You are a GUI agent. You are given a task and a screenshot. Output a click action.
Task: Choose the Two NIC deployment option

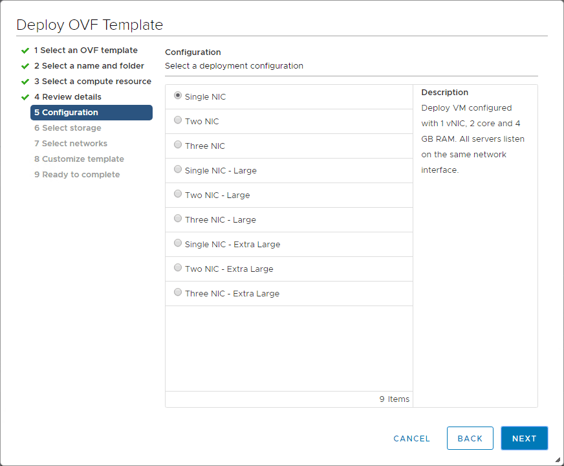click(178, 120)
